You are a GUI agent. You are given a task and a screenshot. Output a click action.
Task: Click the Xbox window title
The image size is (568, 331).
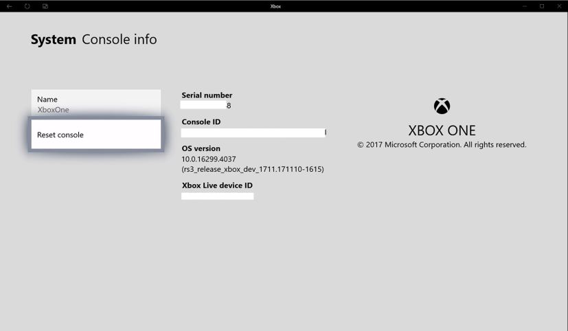click(275, 6)
